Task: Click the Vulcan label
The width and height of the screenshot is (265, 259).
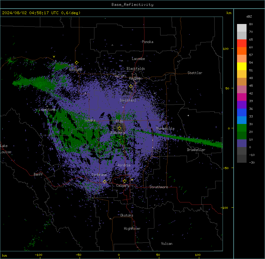Action: 167,244
